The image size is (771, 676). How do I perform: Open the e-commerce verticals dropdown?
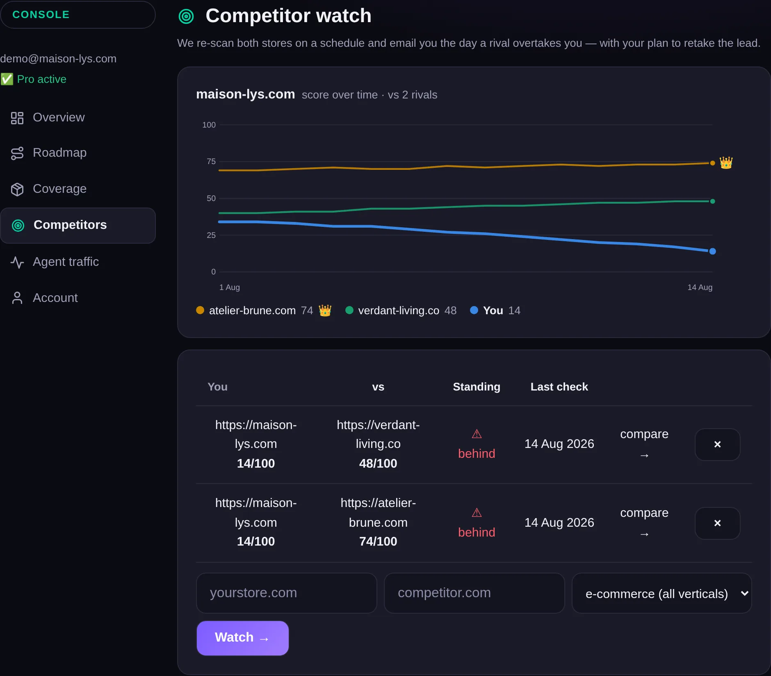click(662, 594)
